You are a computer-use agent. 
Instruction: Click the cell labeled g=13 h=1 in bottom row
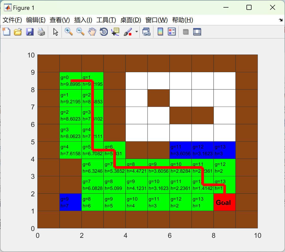click(x=203, y=202)
